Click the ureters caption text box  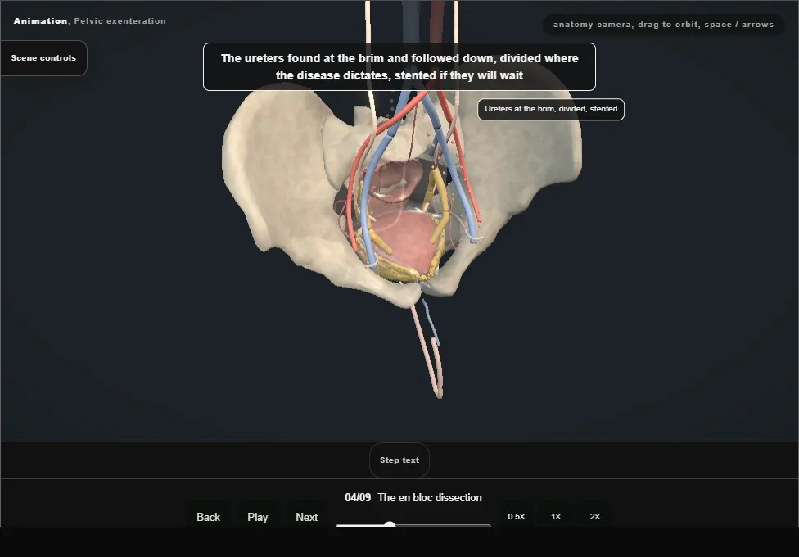tap(399, 67)
